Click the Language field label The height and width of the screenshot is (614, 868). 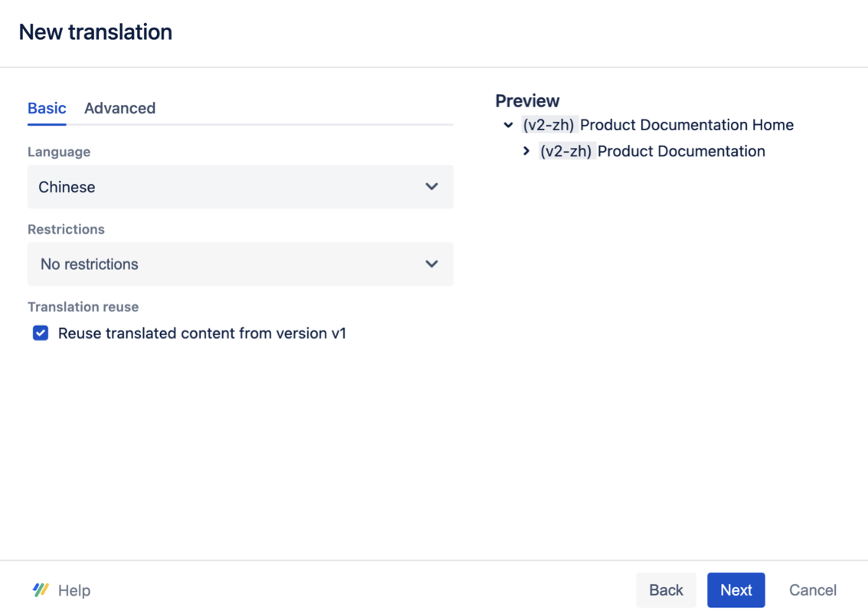59,152
